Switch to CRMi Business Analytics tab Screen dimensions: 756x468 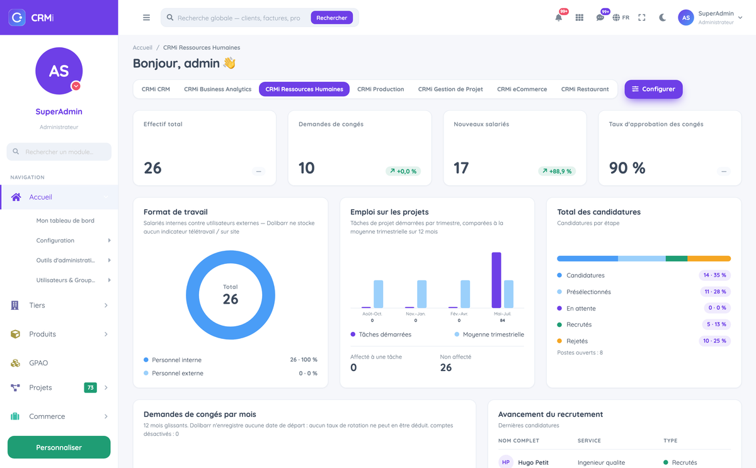point(217,89)
